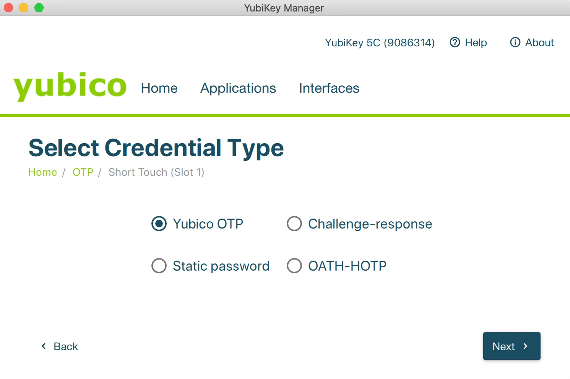Screen dimensions: 570x379
Task: Click the About info icon
Action: click(515, 42)
